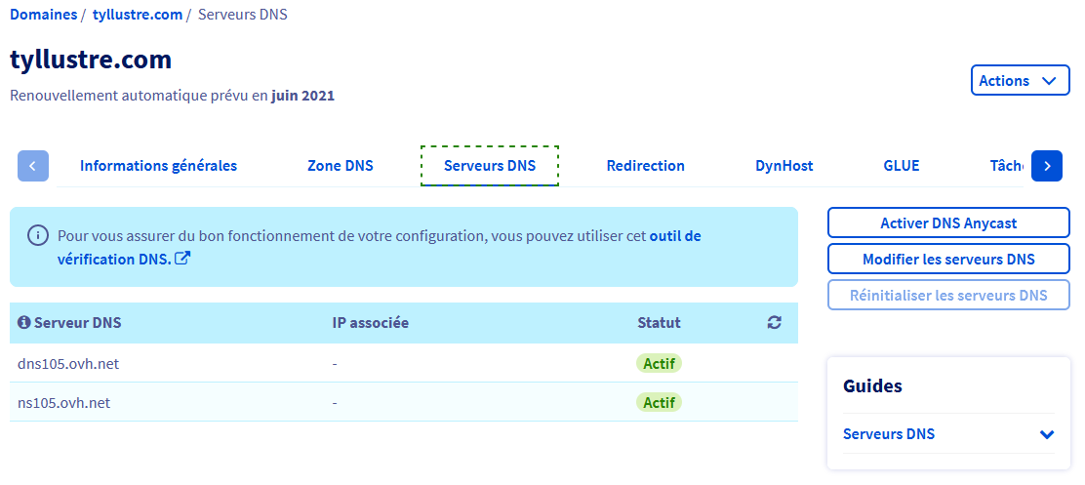
Task: Open the Zone DNS tab
Action: pyautogui.click(x=340, y=166)
